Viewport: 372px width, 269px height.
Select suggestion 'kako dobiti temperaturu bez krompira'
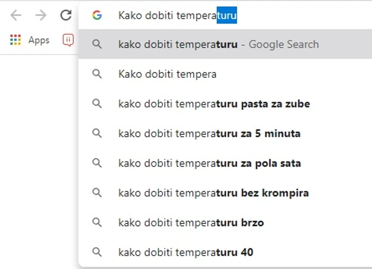(x=213, y=193)
